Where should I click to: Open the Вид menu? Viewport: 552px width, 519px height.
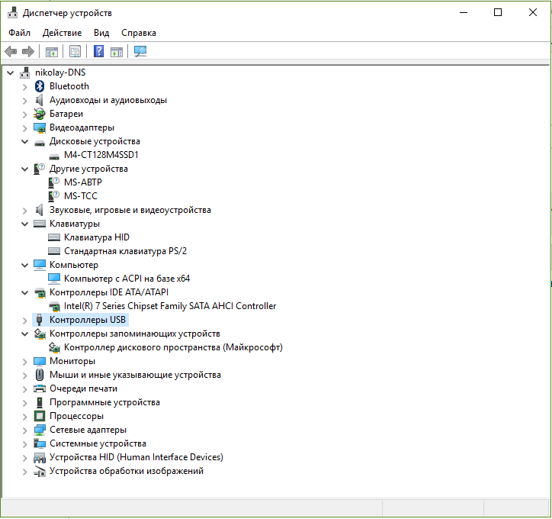[101, 33]
